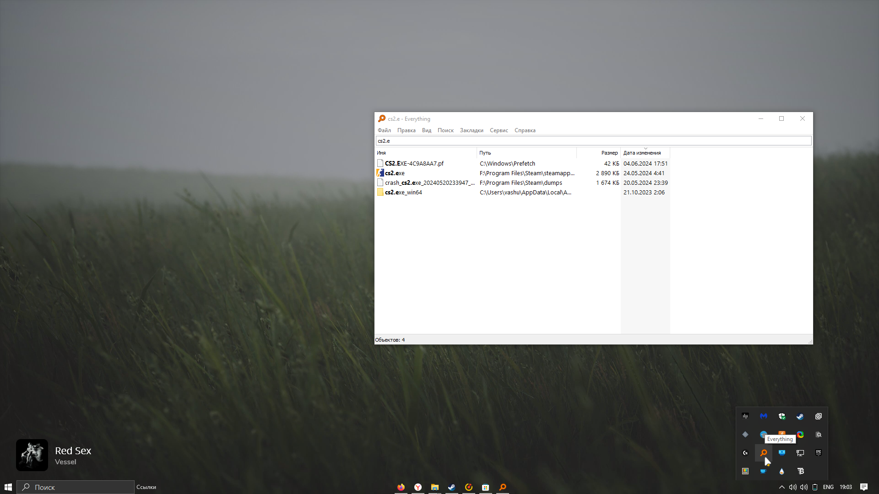Sort results by Размер column header

(x=609, y=153)
